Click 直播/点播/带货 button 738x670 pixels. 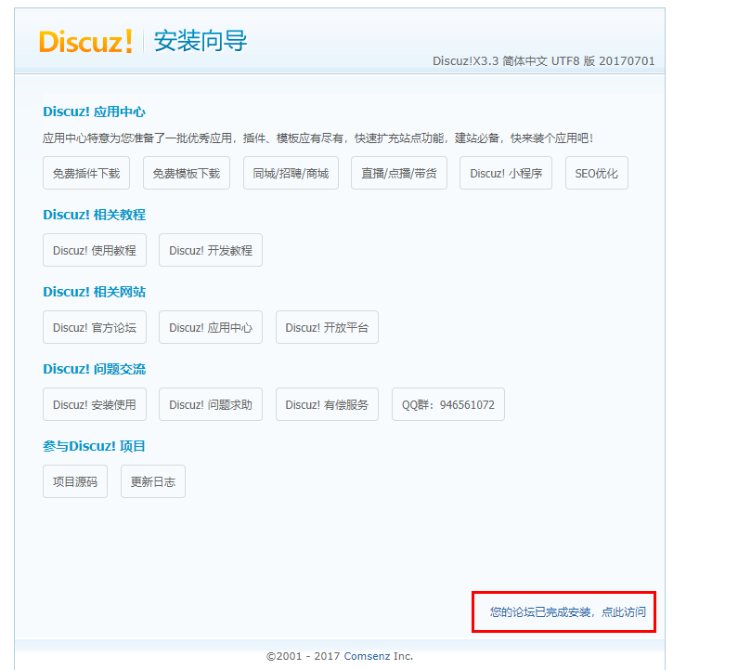tap(399, 173)
